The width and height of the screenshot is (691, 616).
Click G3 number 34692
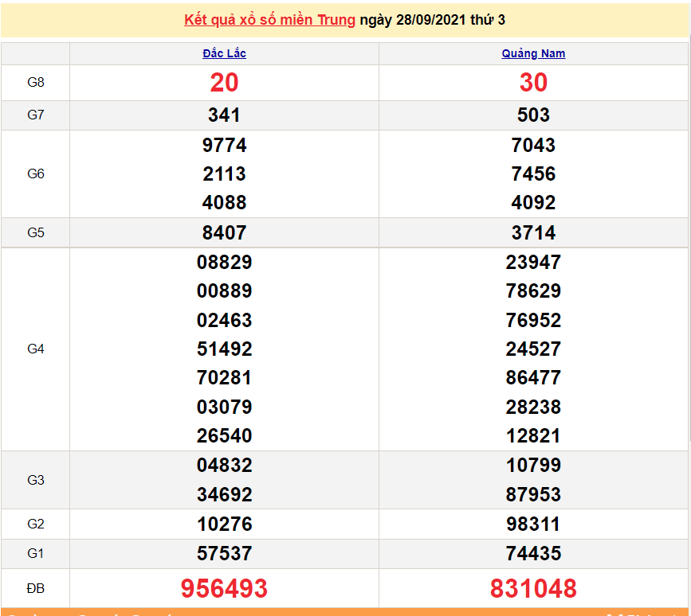coord(224,494)
